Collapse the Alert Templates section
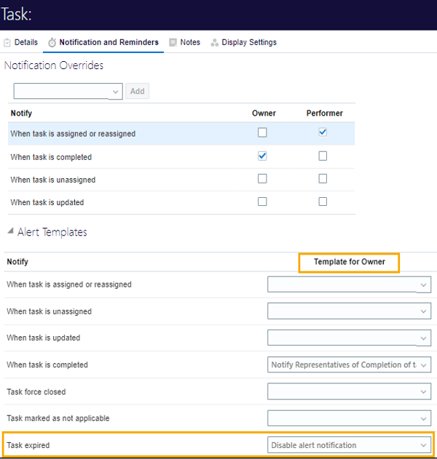Viewport: 437px width, 459px height. pos(11,231)
